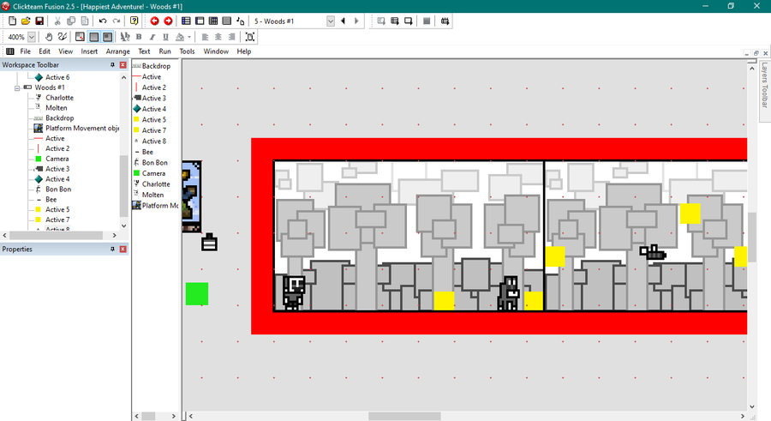Toggle the highlighted grid display button
Screen dimensions: 771x421
93,37
